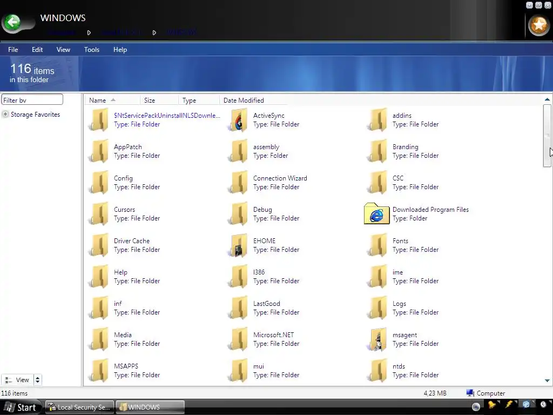Viewport: 553px width, 415px height.
Task: Select the inf folder icon
Action: pyautogui.click(x=99, y=307)
